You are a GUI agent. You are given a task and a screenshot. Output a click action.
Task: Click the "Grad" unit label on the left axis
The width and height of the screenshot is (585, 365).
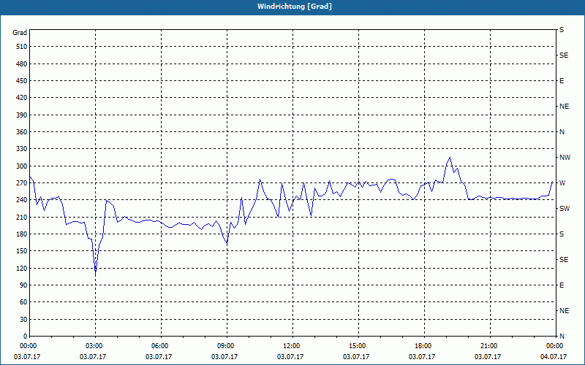(x=20, y=33)
